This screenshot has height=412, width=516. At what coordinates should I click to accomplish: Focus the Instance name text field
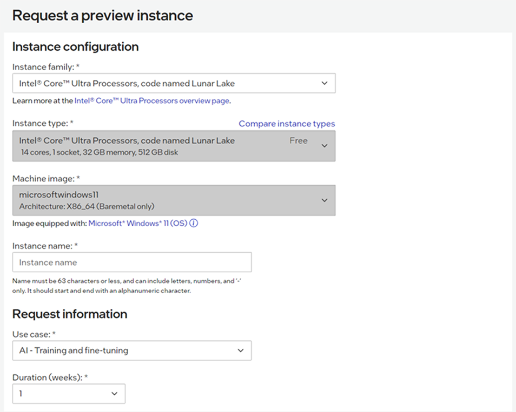click(131, 262)
